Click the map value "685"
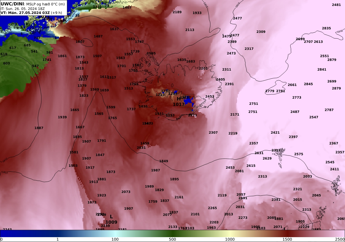345x242 pixels. (27, 45)
